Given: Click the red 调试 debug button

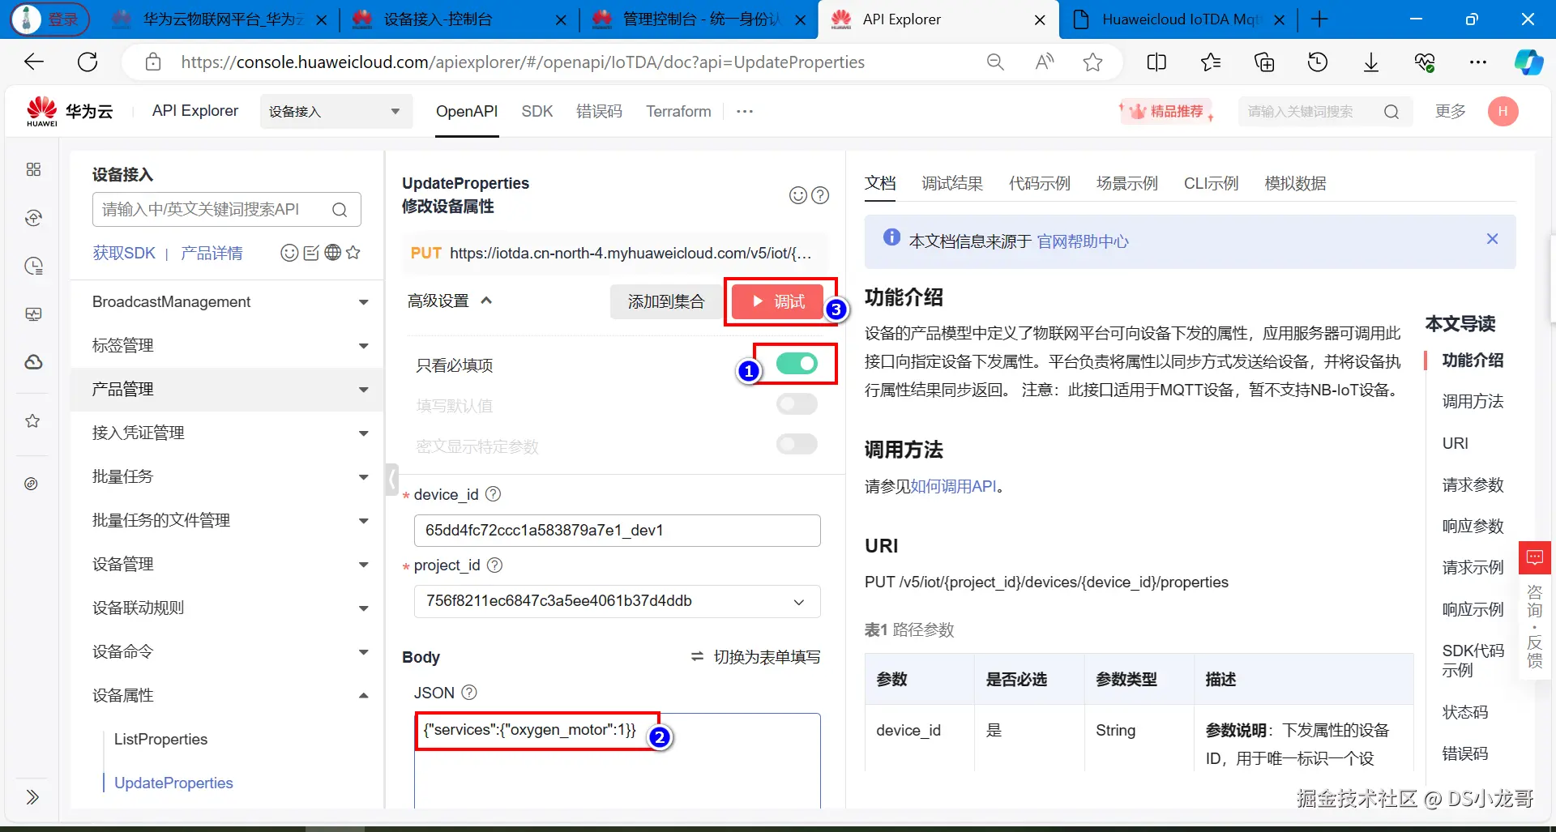Looking at the screenshot, I should tap(777, 302).
